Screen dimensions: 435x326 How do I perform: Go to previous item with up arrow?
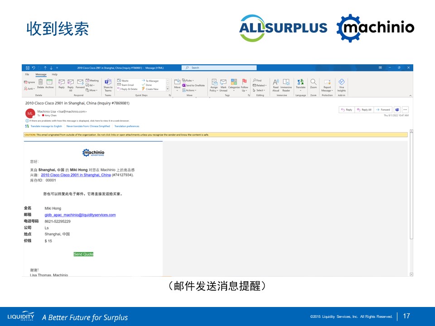(45, 67)
